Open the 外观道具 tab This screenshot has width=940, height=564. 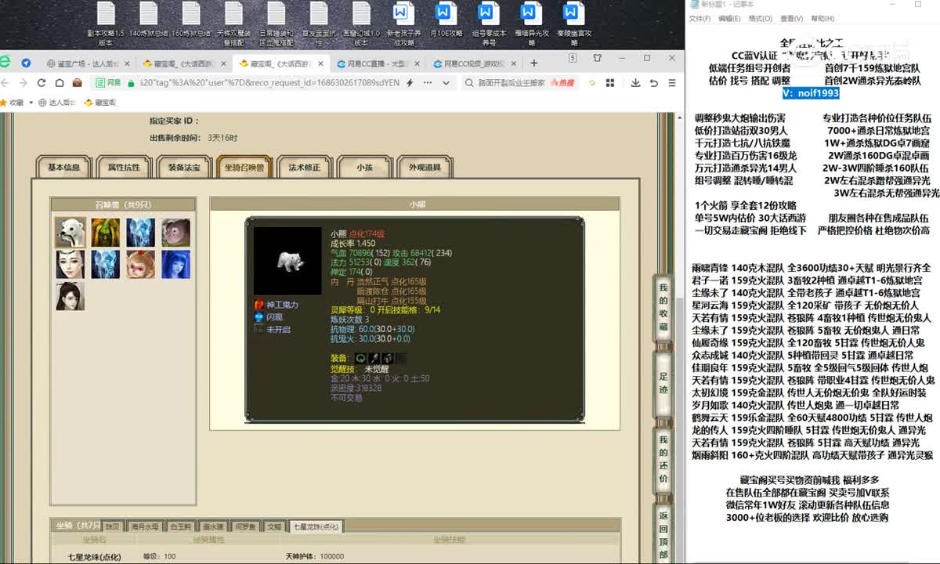pos(425,167)
